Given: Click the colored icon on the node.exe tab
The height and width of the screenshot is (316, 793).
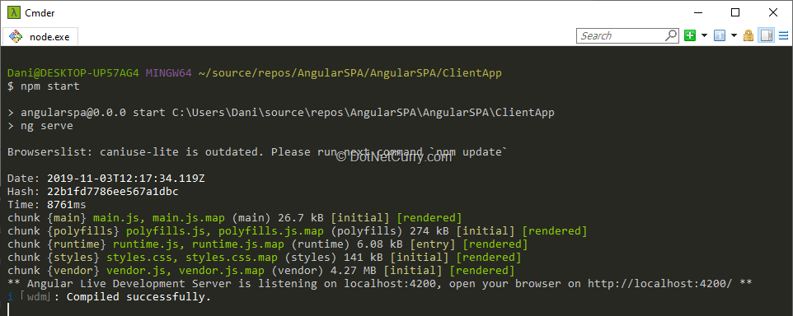Looking at the screenshot, I should (16, 37).
